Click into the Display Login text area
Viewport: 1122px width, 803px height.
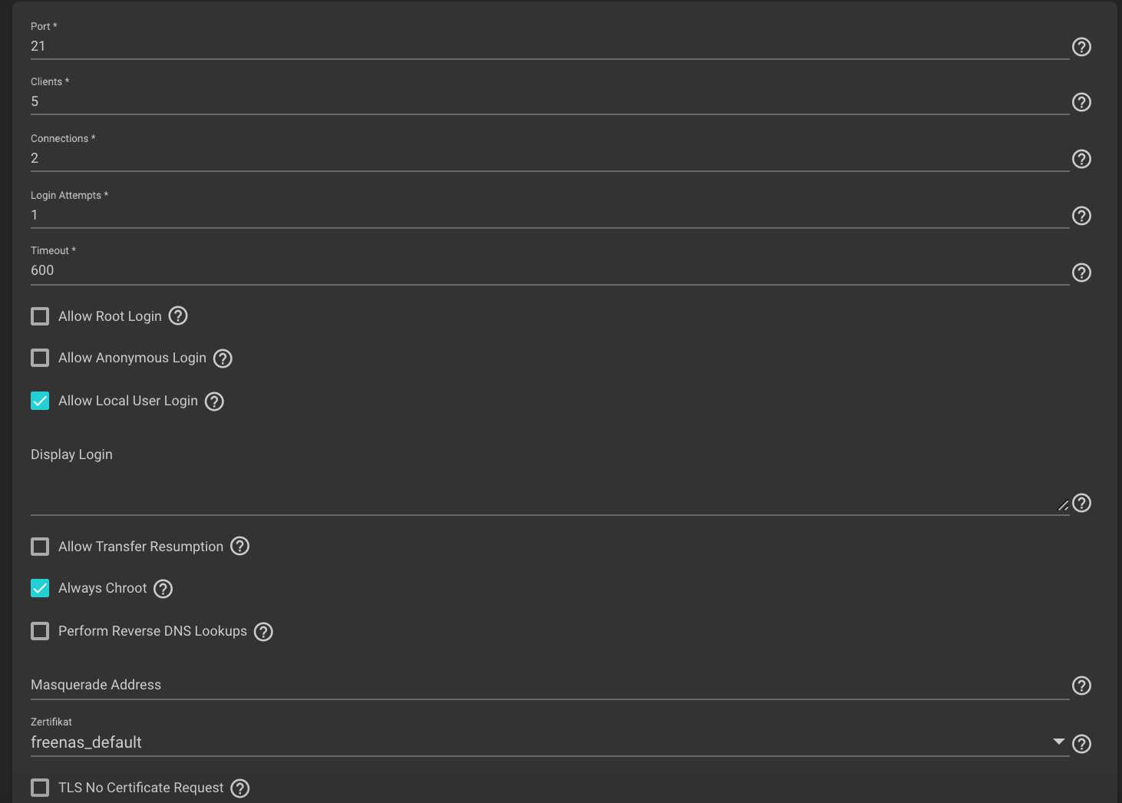pyautogui.click(x=549, y=491)
